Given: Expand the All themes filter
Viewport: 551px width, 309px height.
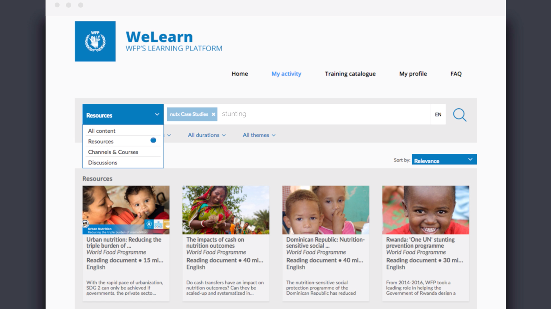Looking at the screenshot, I should pos(259,135).
